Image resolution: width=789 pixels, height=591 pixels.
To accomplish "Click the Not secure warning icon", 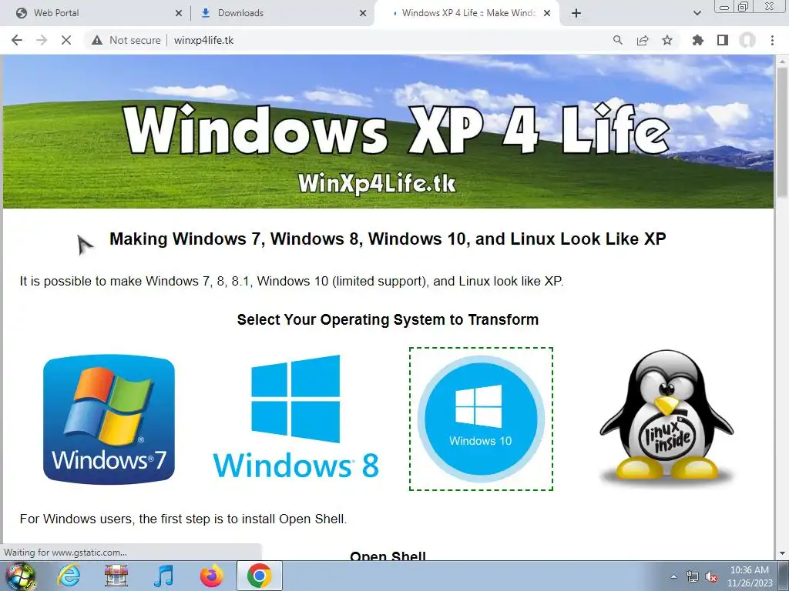I will 97,40.
